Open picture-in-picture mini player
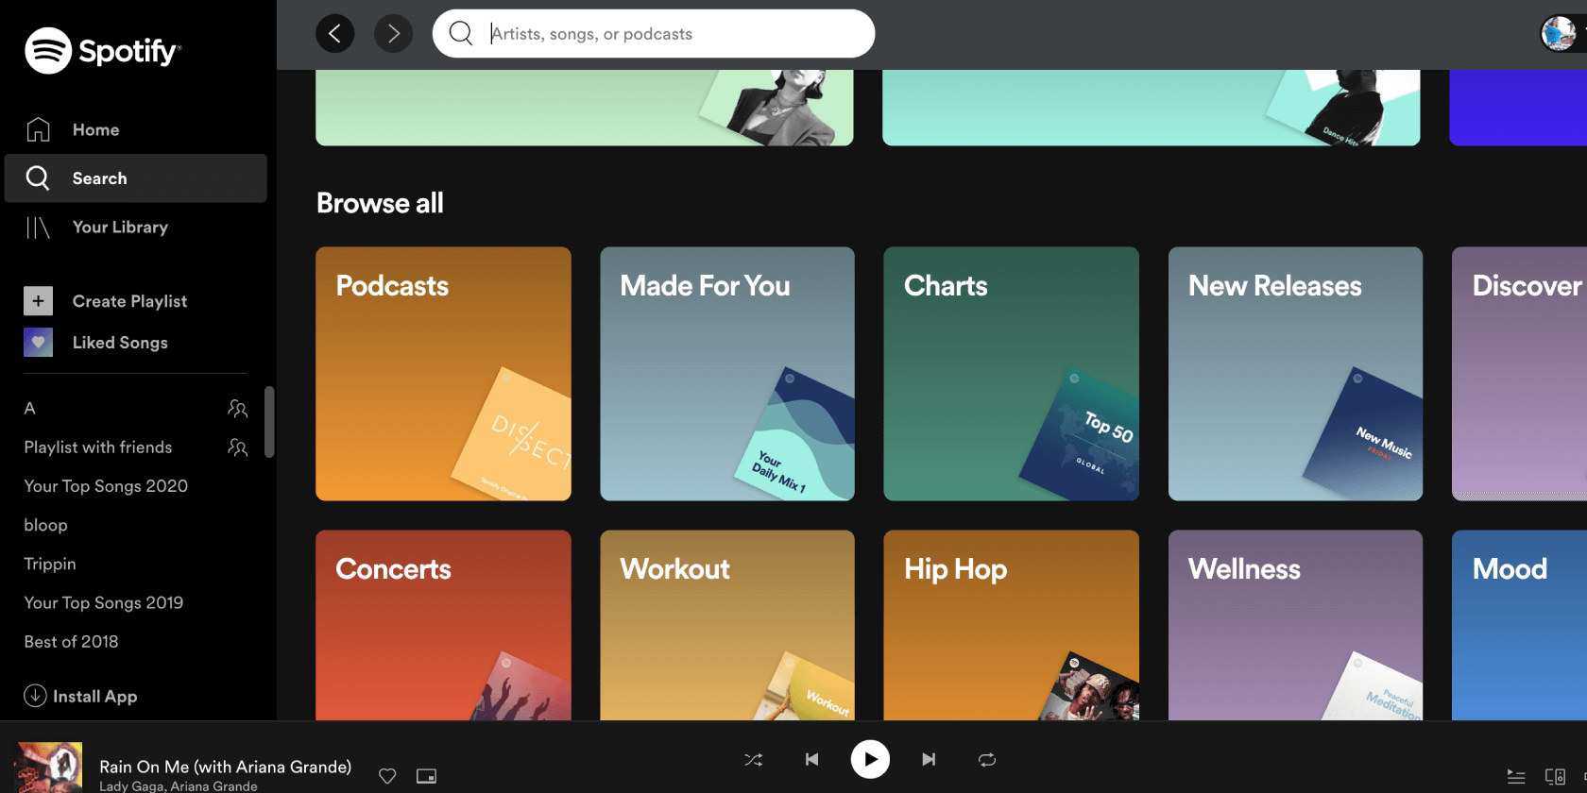This screenshot has height=793, width=1587. click(x=426, y=776)
